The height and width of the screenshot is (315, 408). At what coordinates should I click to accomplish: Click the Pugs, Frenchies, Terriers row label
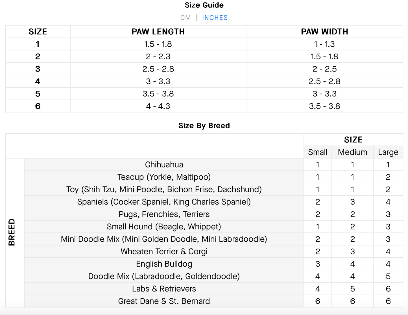164,214
